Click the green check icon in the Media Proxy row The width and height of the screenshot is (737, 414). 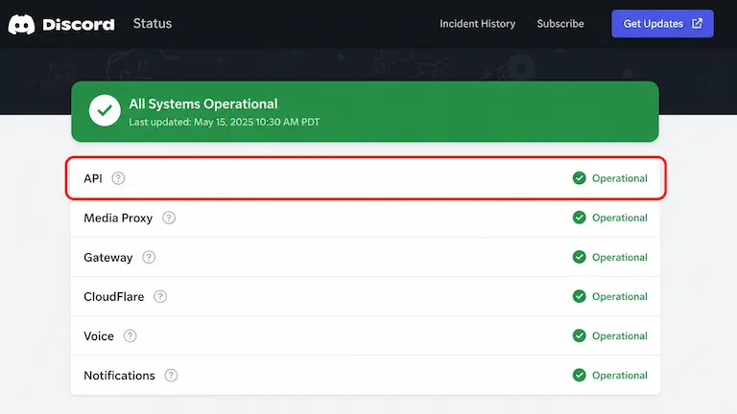point(579,218)
